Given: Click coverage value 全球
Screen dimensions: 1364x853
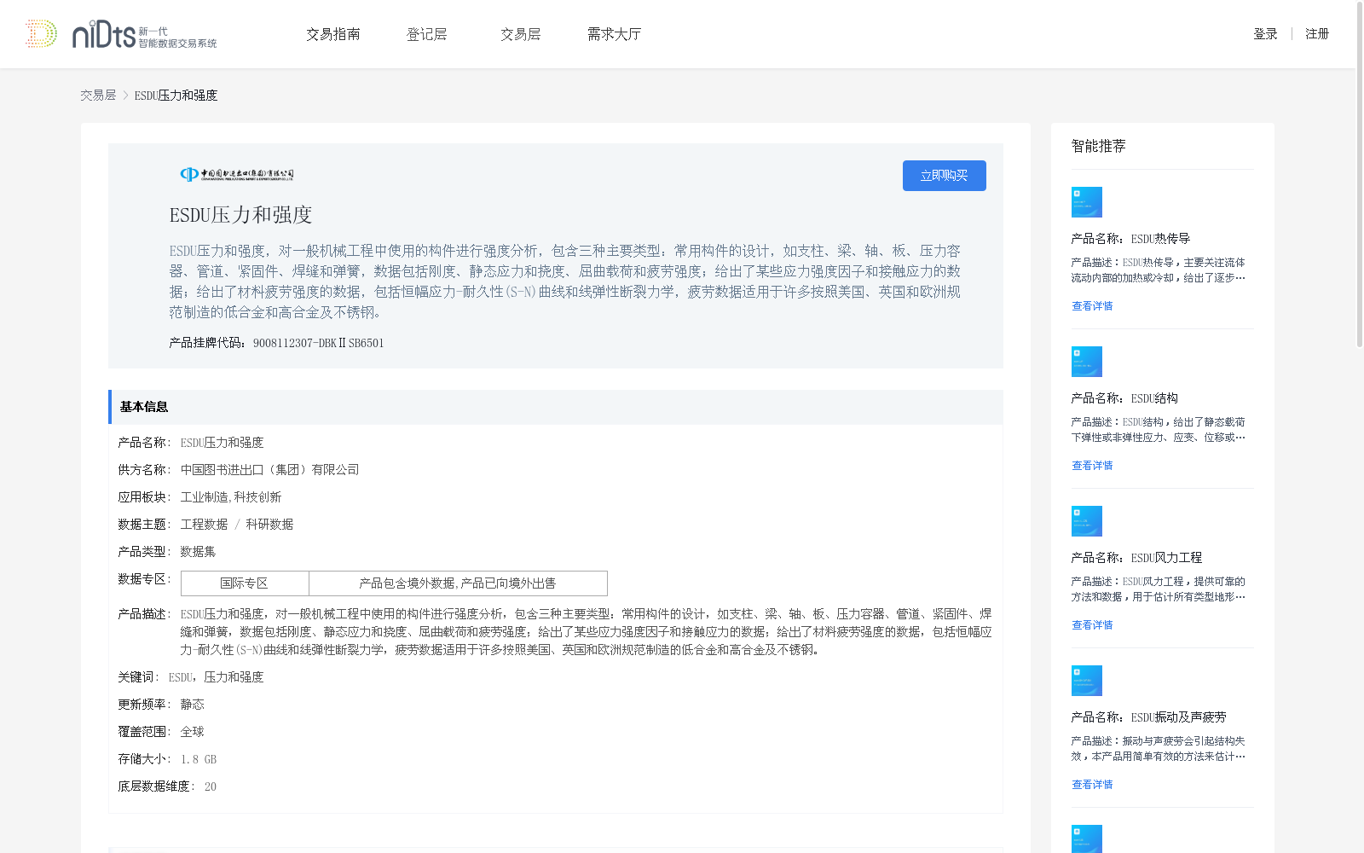Looking at the screenshot, I should pos(192,732).
